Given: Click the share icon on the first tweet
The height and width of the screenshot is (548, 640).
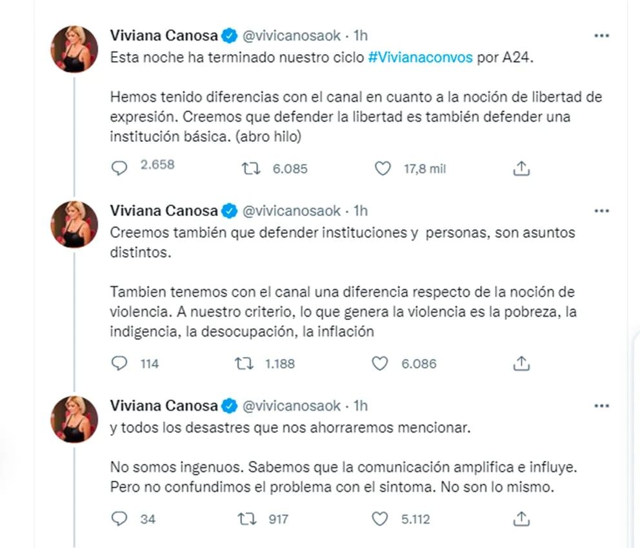Looking at the screenshot, I should pos(520,168).
